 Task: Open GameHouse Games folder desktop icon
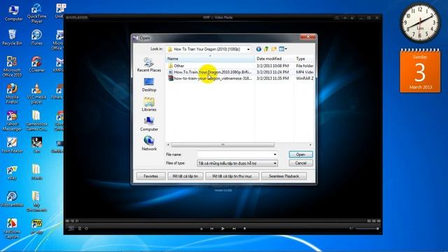pyautogui.click(x=36, y=121)
